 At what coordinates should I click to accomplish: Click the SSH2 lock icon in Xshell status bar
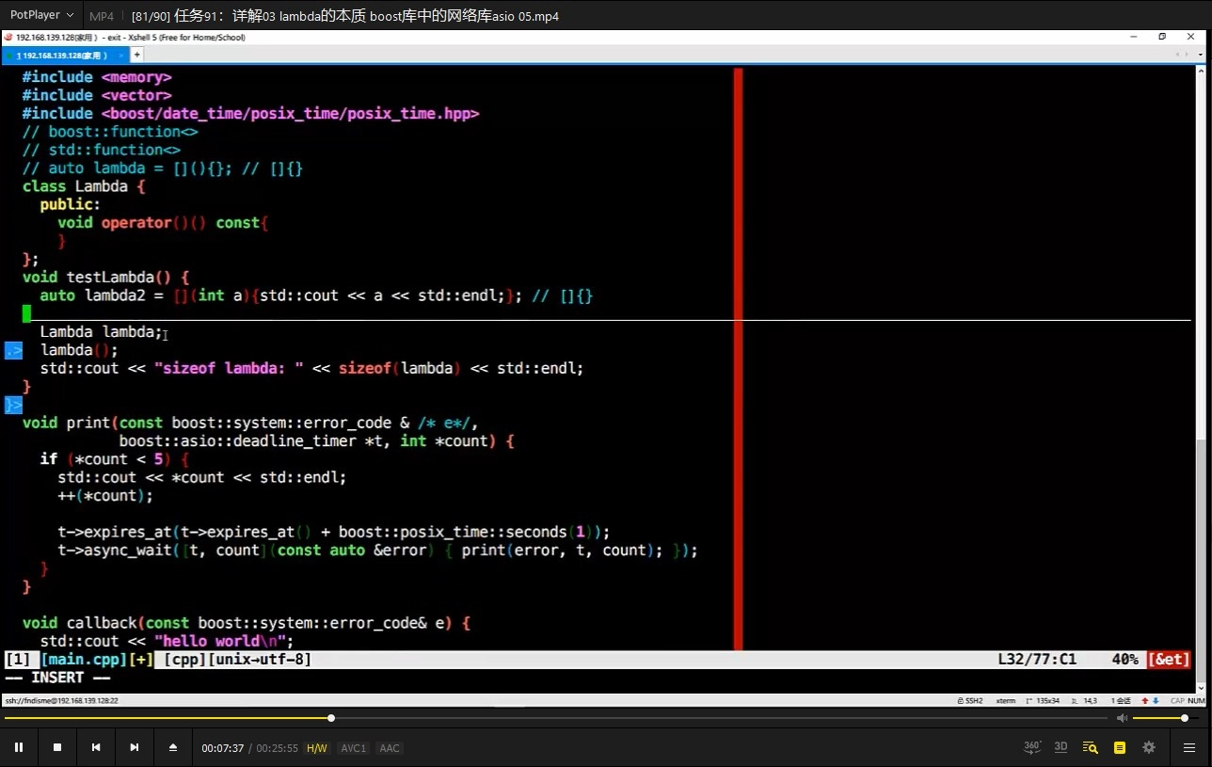[x=961, y=700]
